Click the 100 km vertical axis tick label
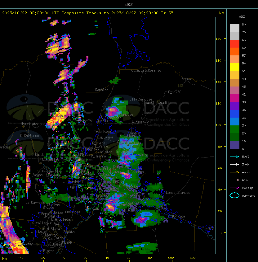Screen dimensions: 258x262 click(218, 125)
